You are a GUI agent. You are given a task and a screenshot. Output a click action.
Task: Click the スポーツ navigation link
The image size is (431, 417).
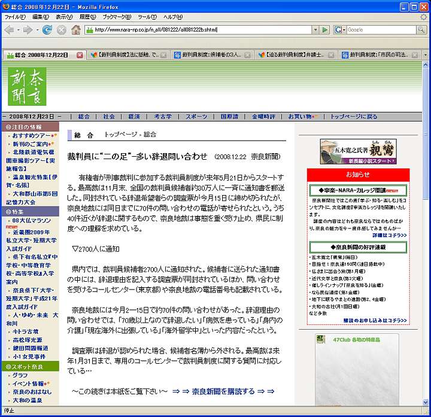[196, 116]
